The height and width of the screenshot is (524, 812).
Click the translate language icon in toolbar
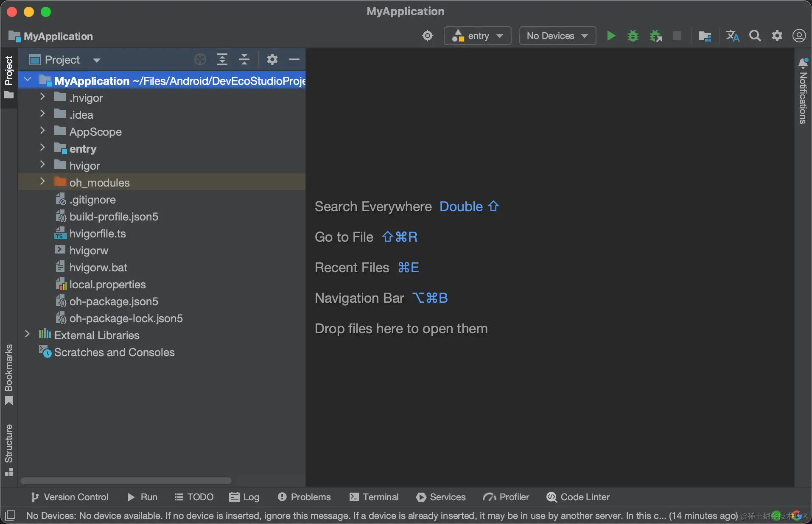(733, 36)
